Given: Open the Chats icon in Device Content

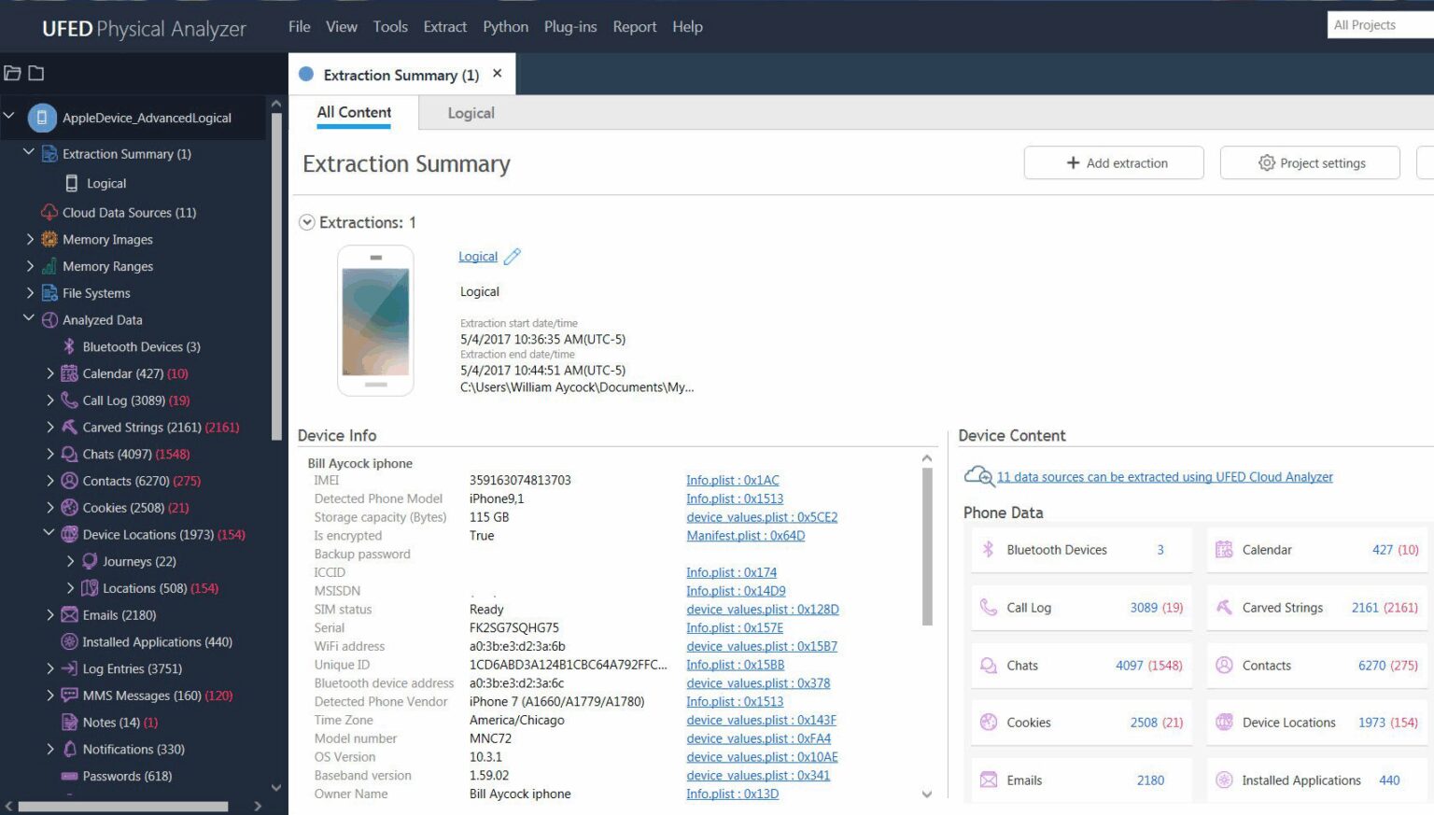Looking at the screenshot, I should pyautogui.click(x=988, y=666).
